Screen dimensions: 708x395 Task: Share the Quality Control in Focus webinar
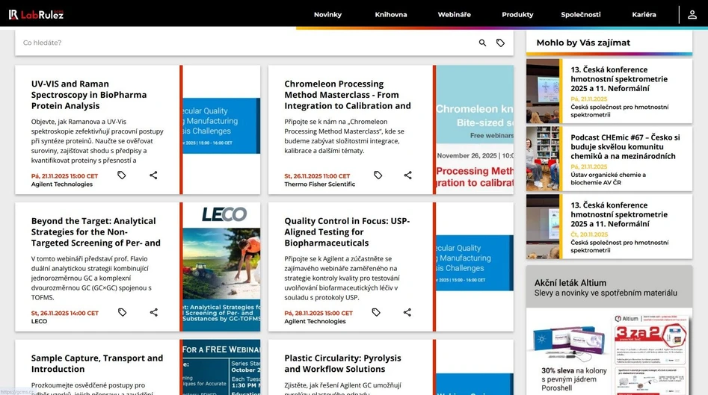(407, 312)
